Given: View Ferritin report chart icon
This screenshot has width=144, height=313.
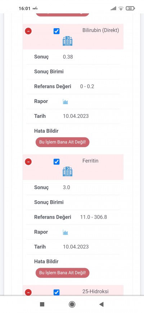Looking at the screenshot, I should point(66,232).
